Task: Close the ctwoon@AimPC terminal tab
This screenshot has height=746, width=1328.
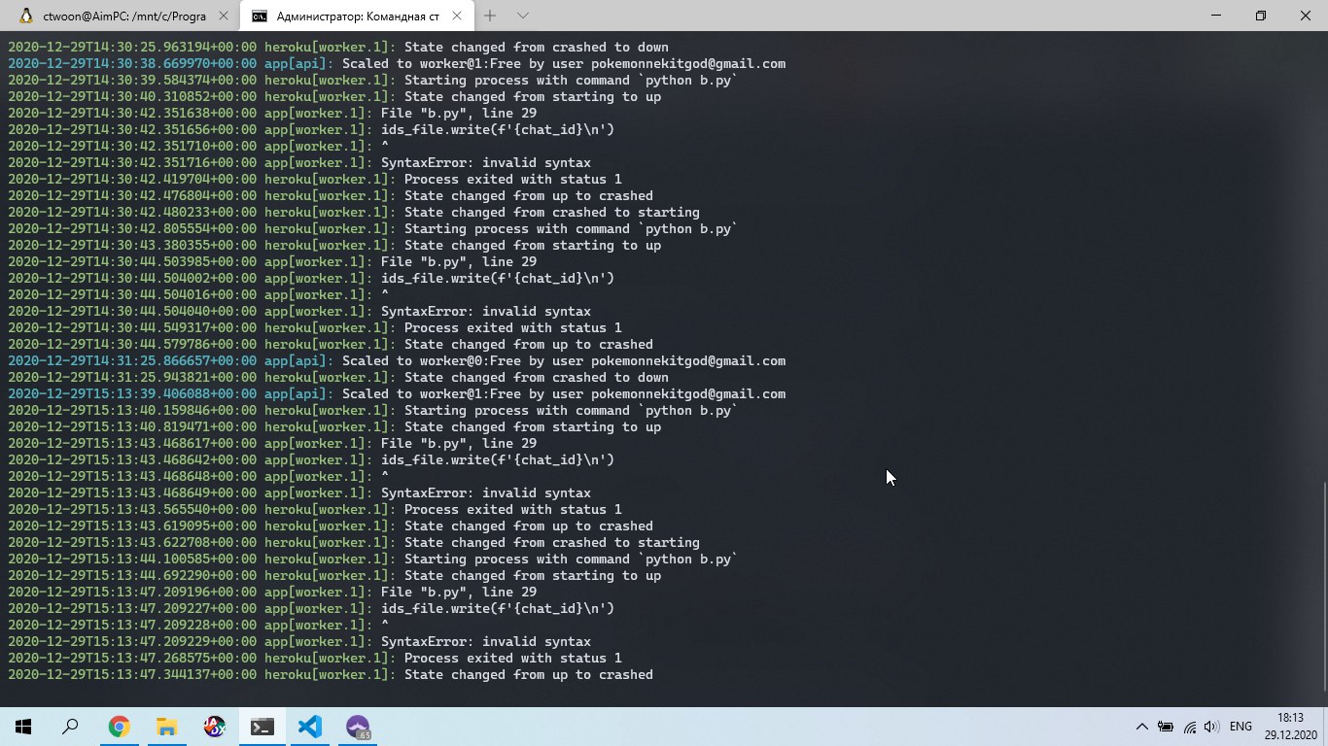Action: [224, 16]
